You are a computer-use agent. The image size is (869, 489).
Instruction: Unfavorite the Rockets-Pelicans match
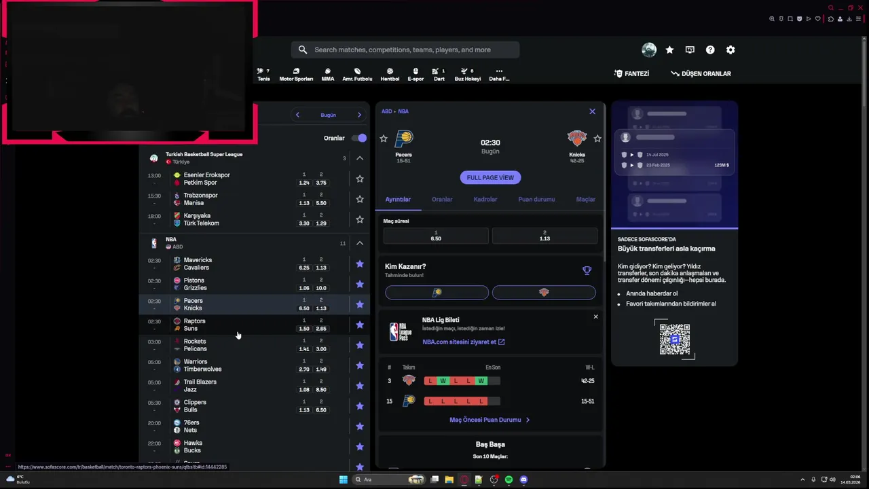pyautogui.click(x=360, y=345)
